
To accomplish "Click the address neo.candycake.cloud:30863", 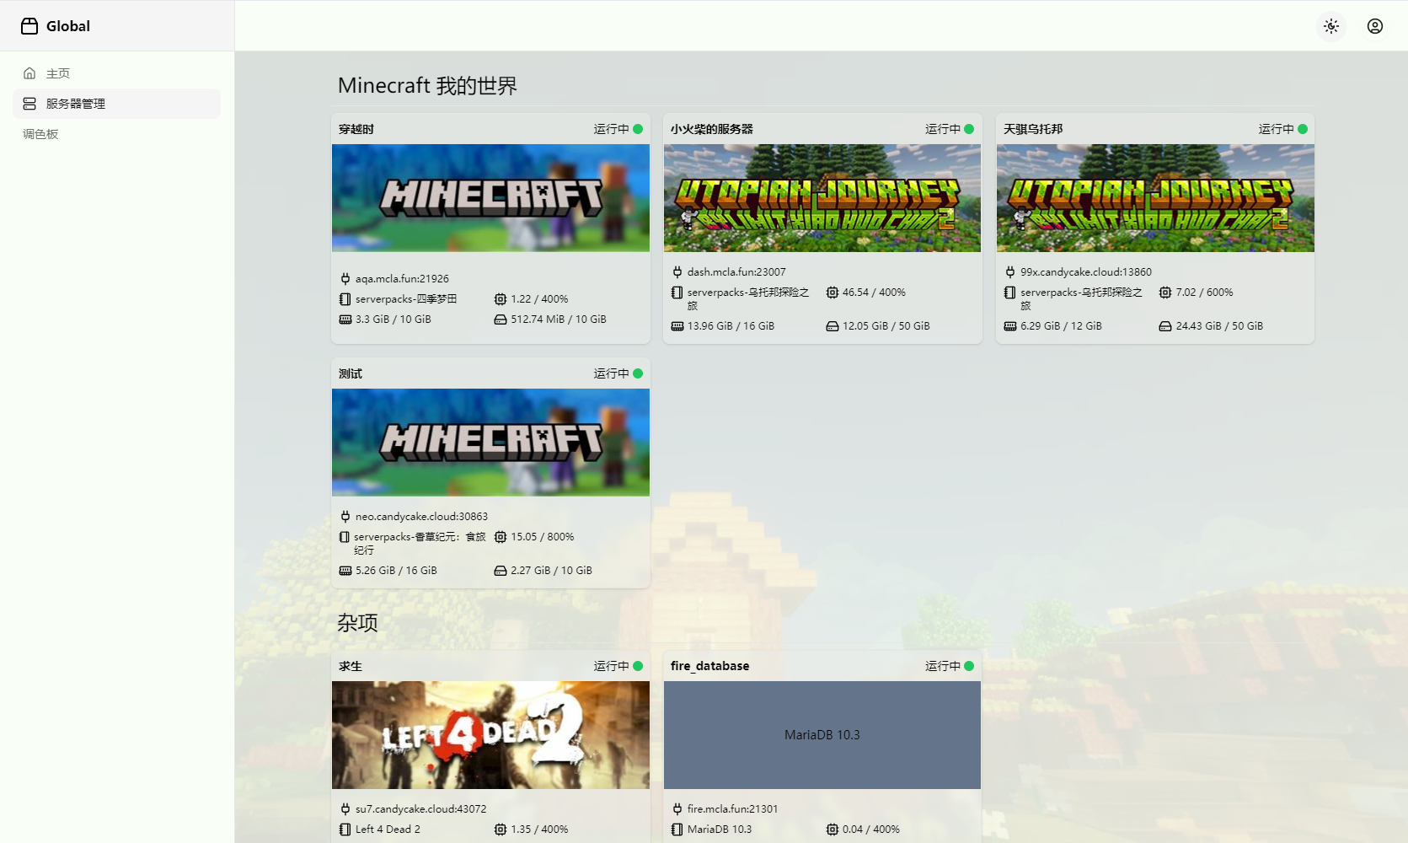I will click(x=421, y=517).
